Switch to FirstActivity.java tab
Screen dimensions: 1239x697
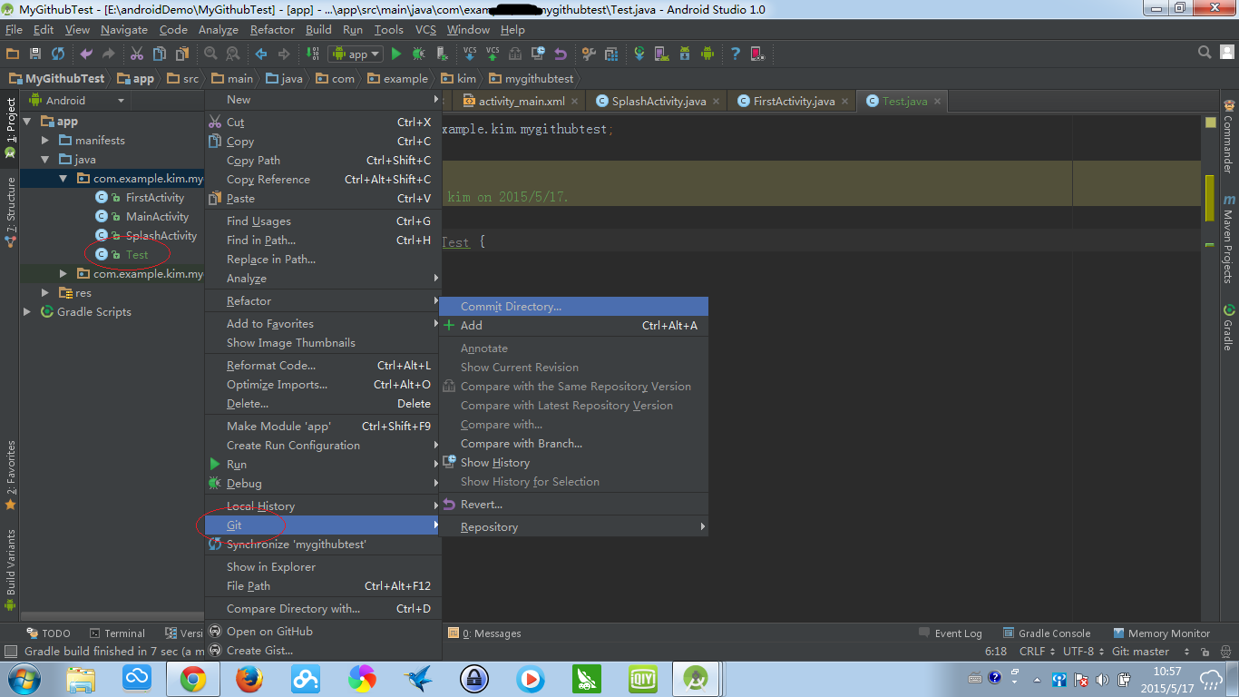click(794, 101)
